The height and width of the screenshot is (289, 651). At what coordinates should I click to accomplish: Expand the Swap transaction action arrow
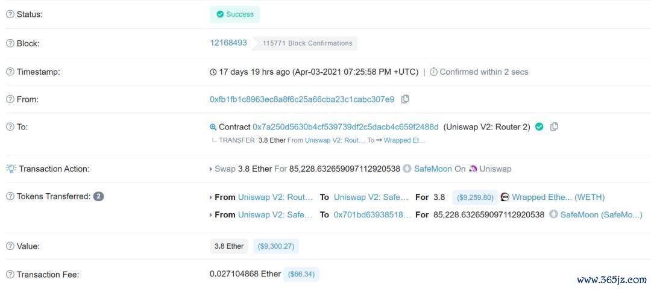(x=211, y=169)
